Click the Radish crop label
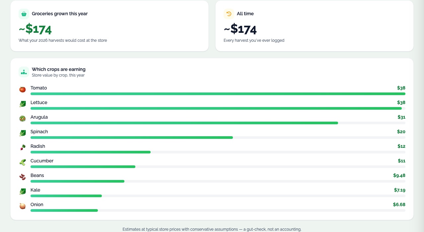The image size is (424, 232). point(38,146)
